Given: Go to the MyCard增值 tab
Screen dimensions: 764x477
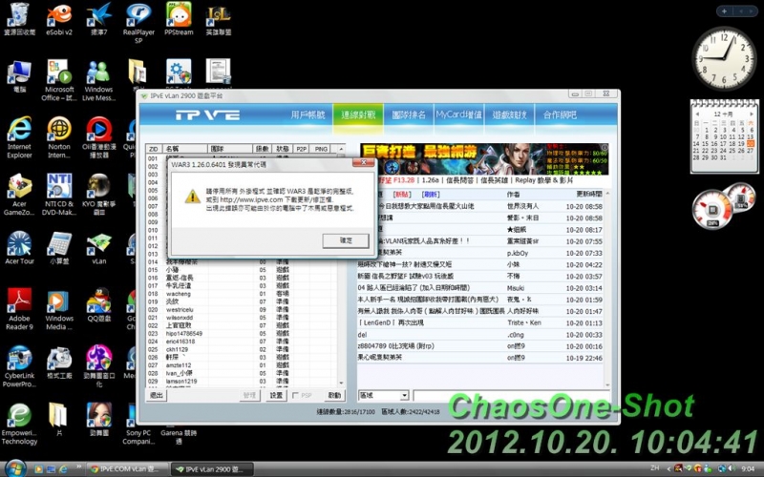Looking at the screenshot, I should pyautogui.click(x=458, y=114).
